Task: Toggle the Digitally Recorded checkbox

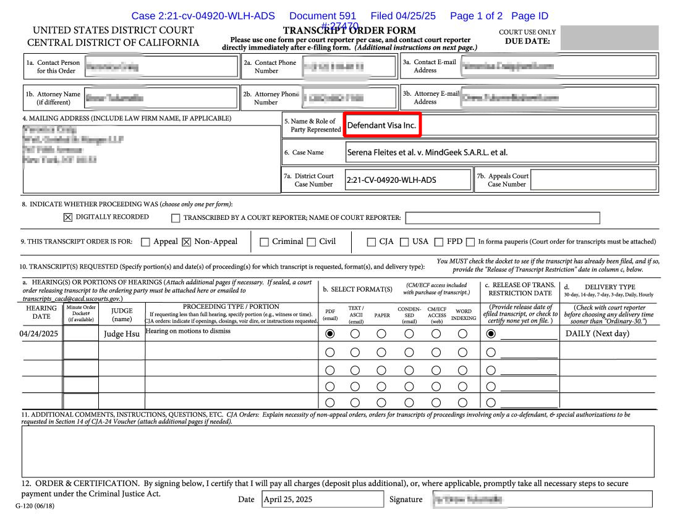Action: tap(67, 217)
